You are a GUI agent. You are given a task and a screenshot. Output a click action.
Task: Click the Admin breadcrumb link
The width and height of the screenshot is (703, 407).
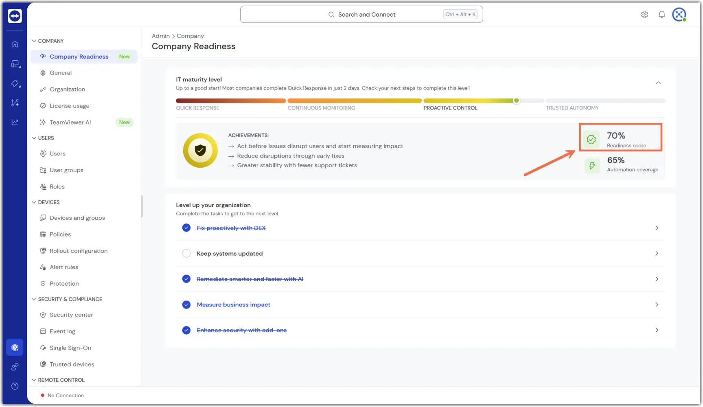161,36
